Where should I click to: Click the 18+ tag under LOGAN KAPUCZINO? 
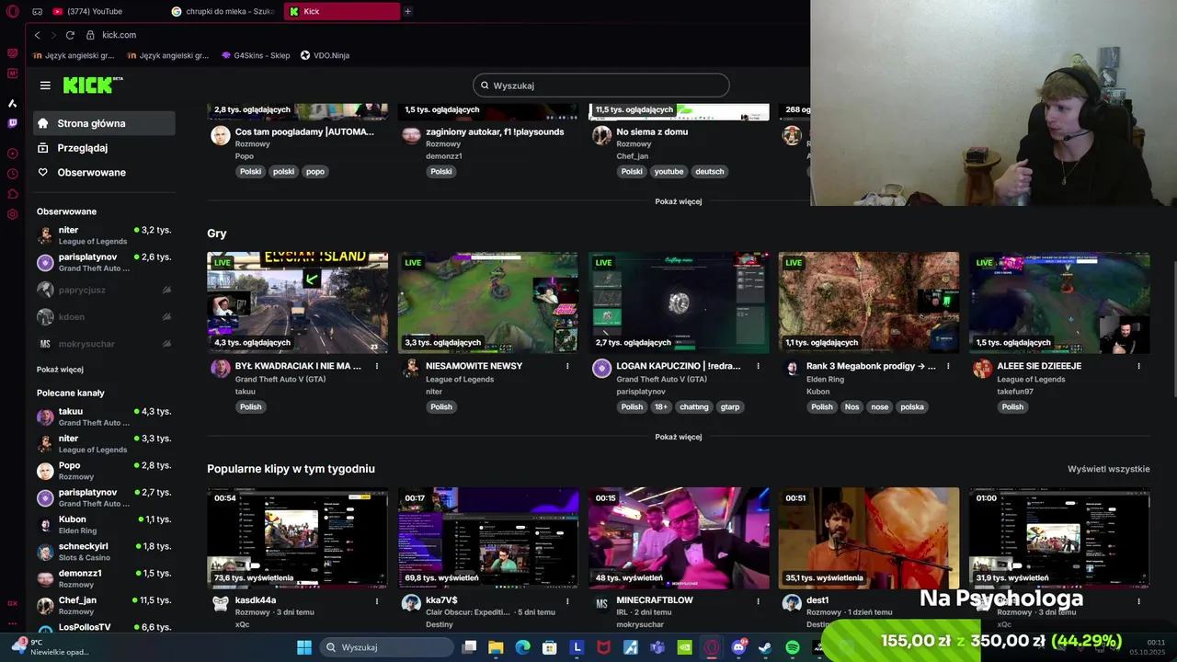tap(661, 406)
